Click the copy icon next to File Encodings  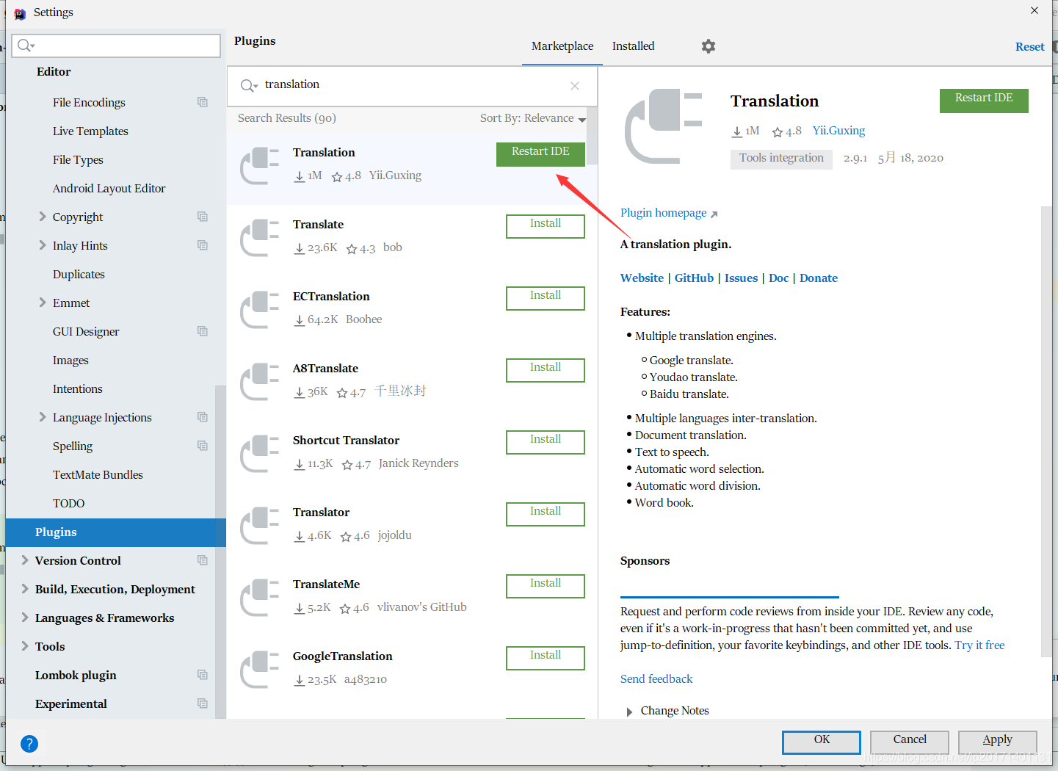click(203, 102)
